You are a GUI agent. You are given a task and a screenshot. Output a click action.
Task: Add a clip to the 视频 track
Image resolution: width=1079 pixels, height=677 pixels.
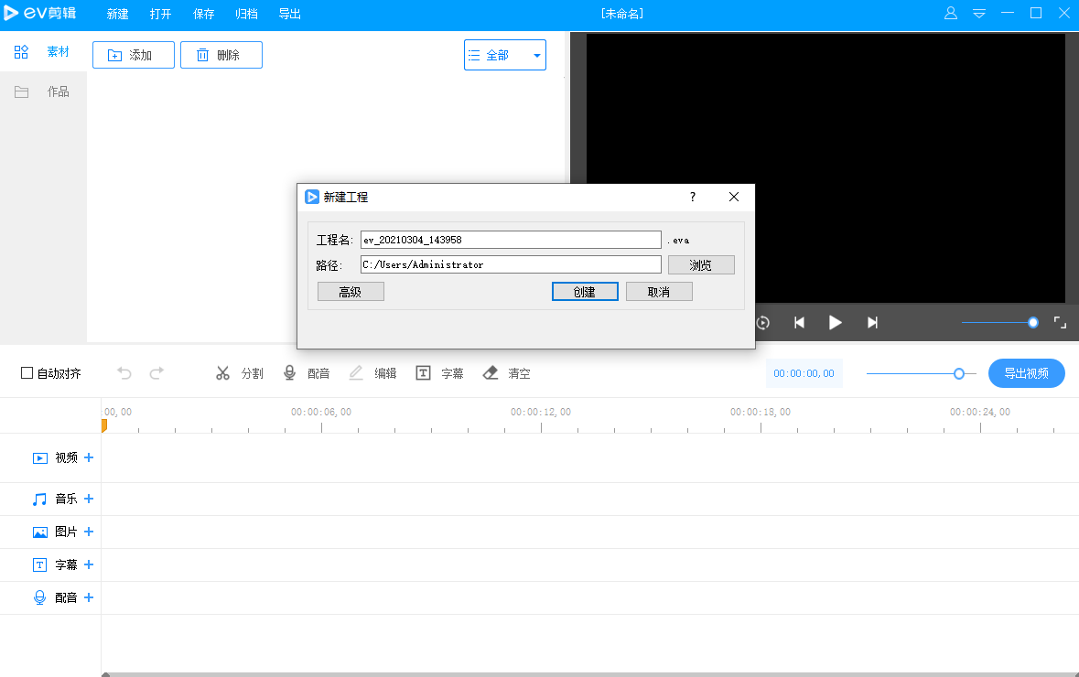tap(89, 457)
